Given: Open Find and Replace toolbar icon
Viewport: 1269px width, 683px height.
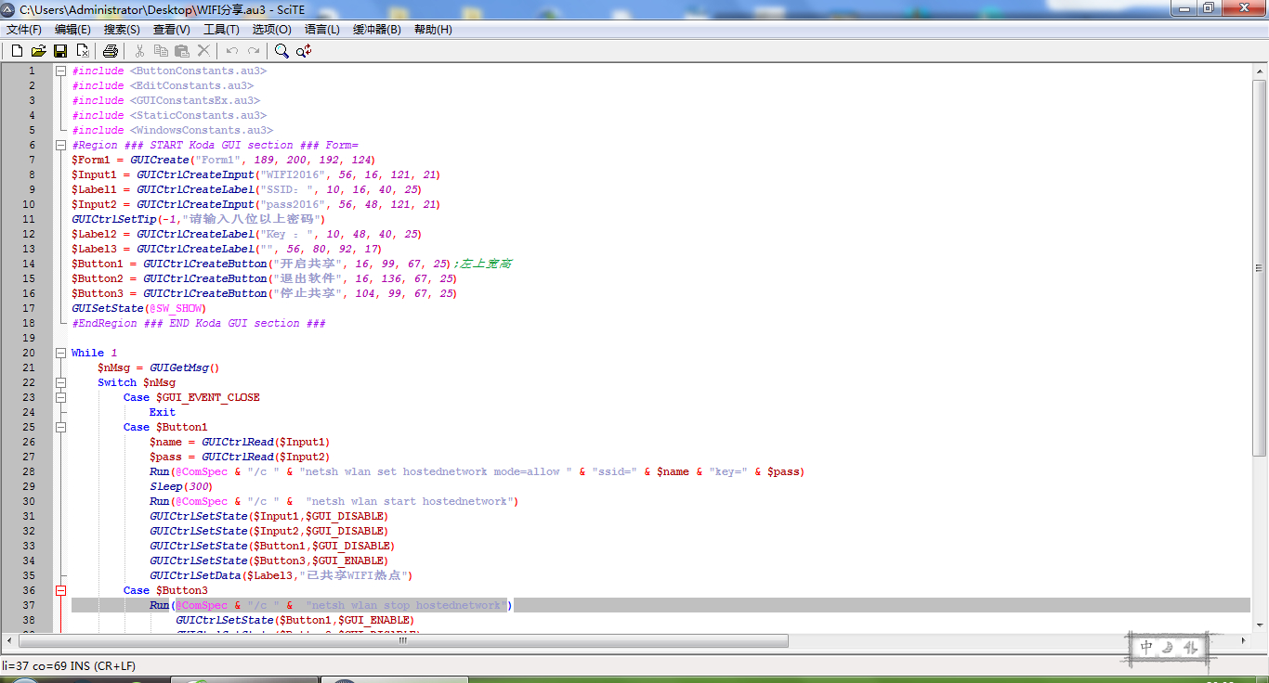Looking at the screenshot, I should tap(304, 51).
